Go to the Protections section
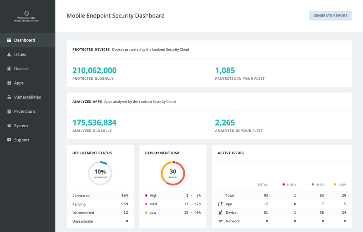The image size is (363, 232). [25, 112]
